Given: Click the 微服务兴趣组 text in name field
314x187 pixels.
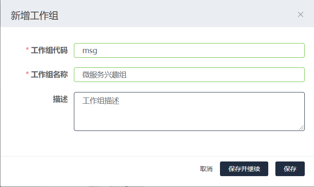Looking at the screenshot, I should click(x=105, y=75).
